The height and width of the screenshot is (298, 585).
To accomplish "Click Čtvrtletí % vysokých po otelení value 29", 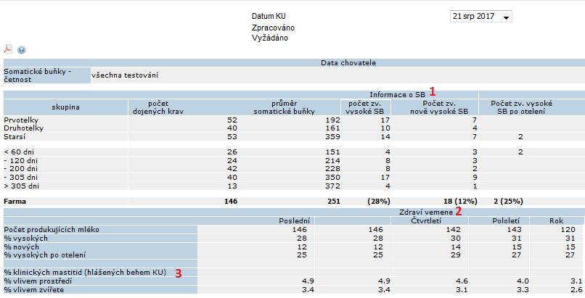I will click(456, 255).
